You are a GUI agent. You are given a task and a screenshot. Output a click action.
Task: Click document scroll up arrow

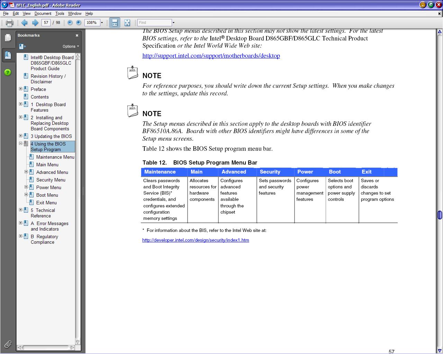tap(440, 32)
